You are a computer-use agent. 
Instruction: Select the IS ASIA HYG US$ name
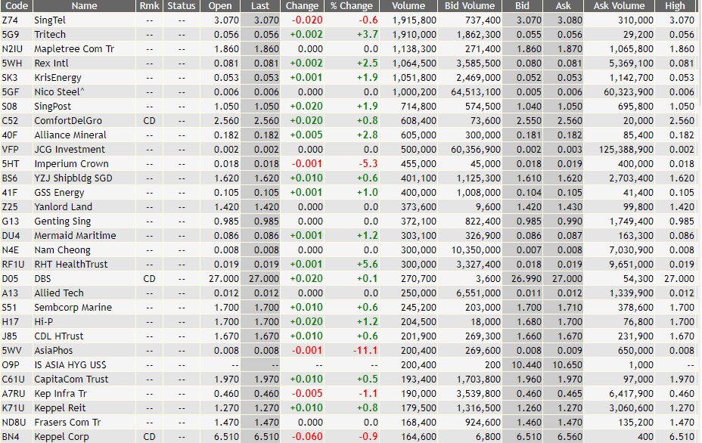coord(70,364)
